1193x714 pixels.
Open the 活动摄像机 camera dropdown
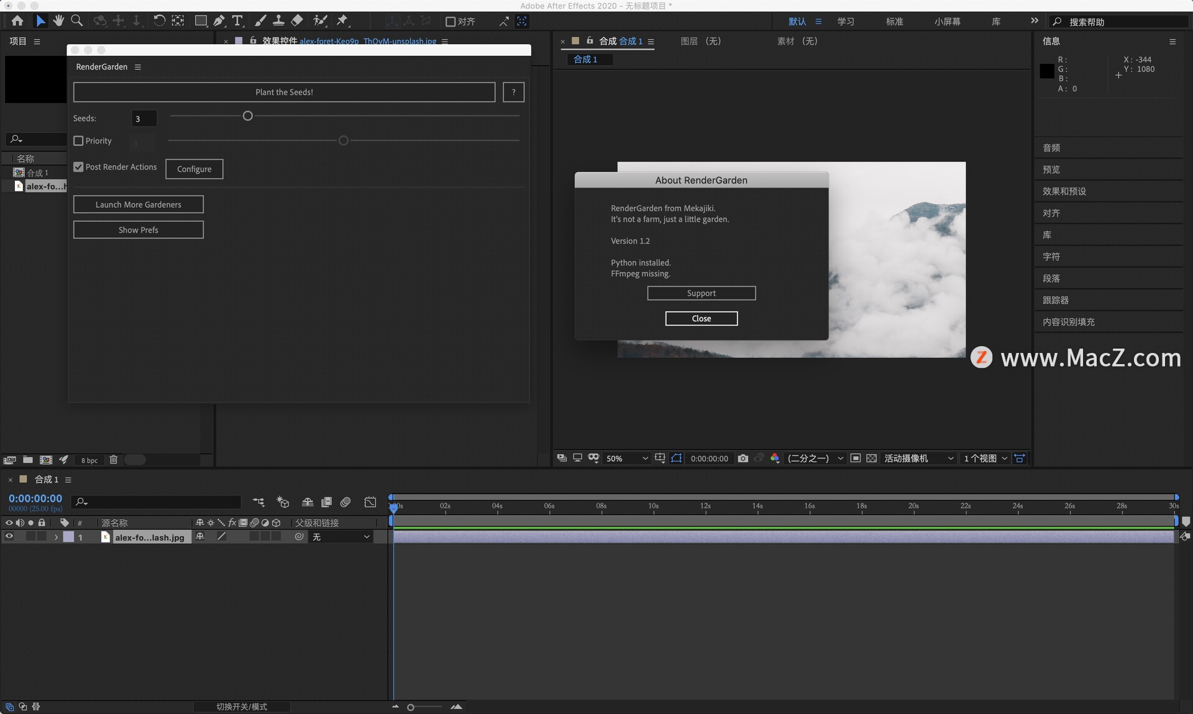tap(918, 459)
